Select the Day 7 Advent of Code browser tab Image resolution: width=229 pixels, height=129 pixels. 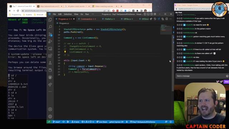[x=22, y=6]
